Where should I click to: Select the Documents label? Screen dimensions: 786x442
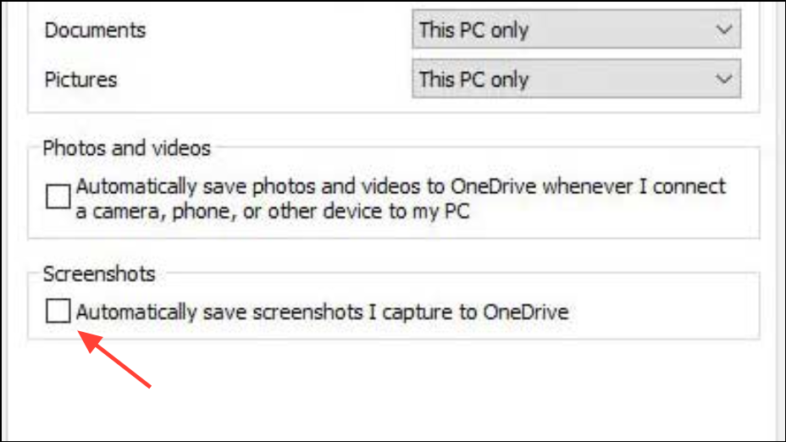[95, 30]
